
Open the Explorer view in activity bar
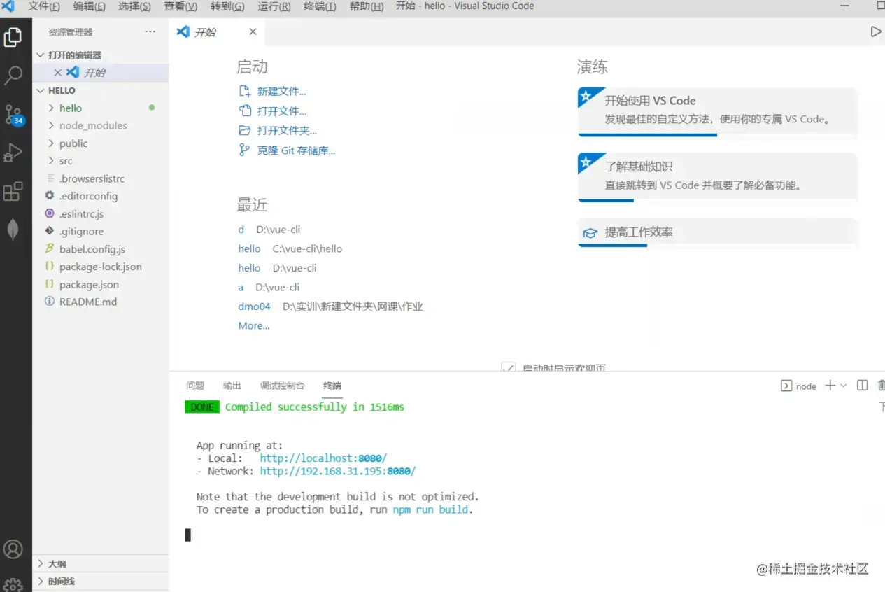click(13, 37)
